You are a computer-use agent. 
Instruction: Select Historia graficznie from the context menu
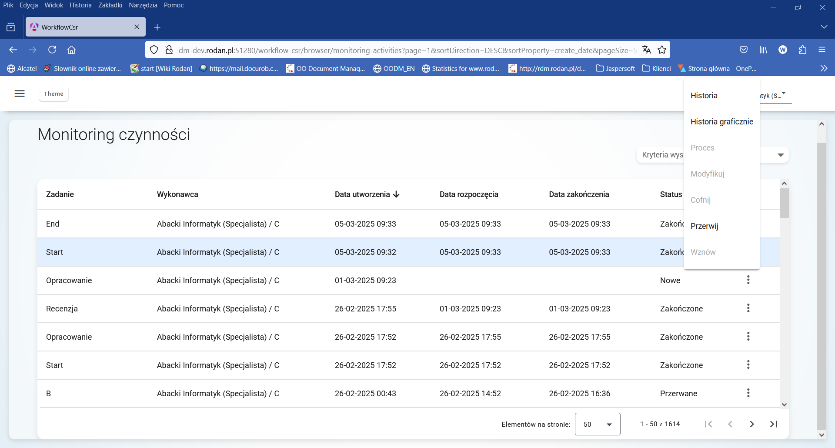tap(721, 122)
